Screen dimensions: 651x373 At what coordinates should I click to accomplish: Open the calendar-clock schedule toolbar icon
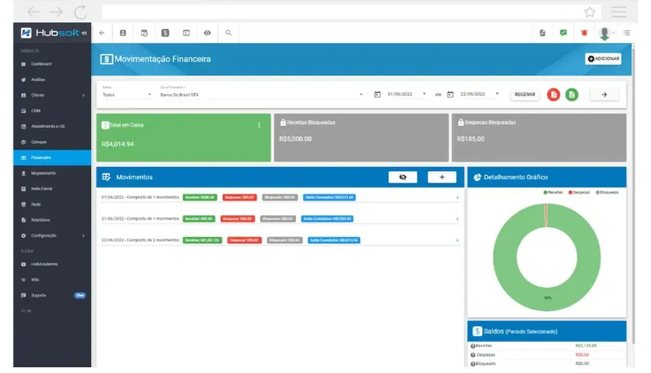point(144,33)
